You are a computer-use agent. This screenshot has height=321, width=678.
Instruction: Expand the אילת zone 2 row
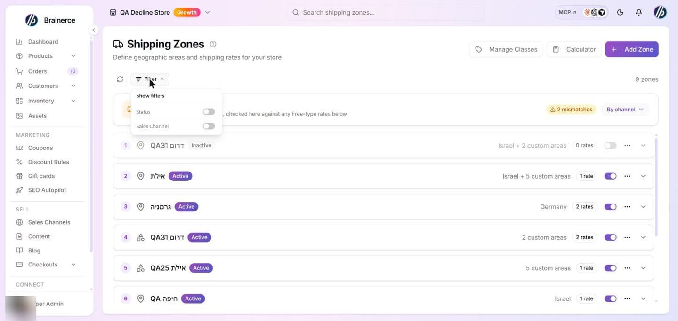coord(643,176)
